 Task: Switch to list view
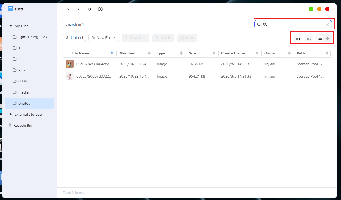pyautogui.click(x=320, y=38)
